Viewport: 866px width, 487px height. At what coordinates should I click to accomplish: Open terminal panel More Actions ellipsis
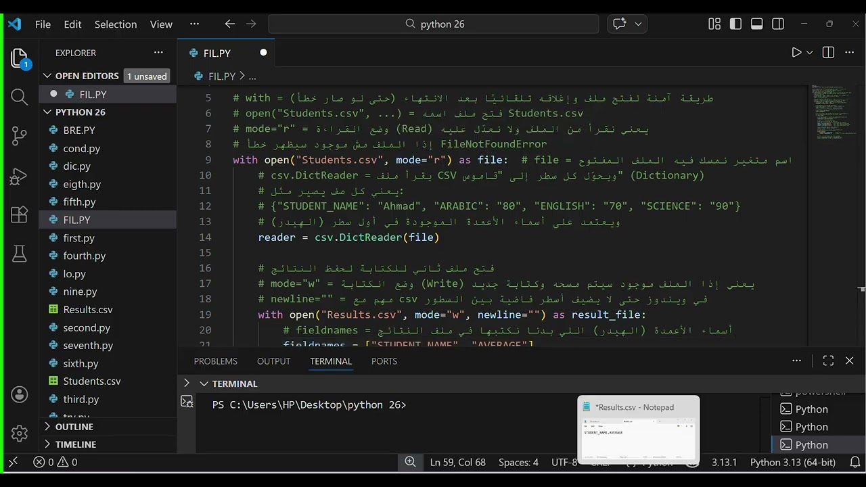click(796, 361)
